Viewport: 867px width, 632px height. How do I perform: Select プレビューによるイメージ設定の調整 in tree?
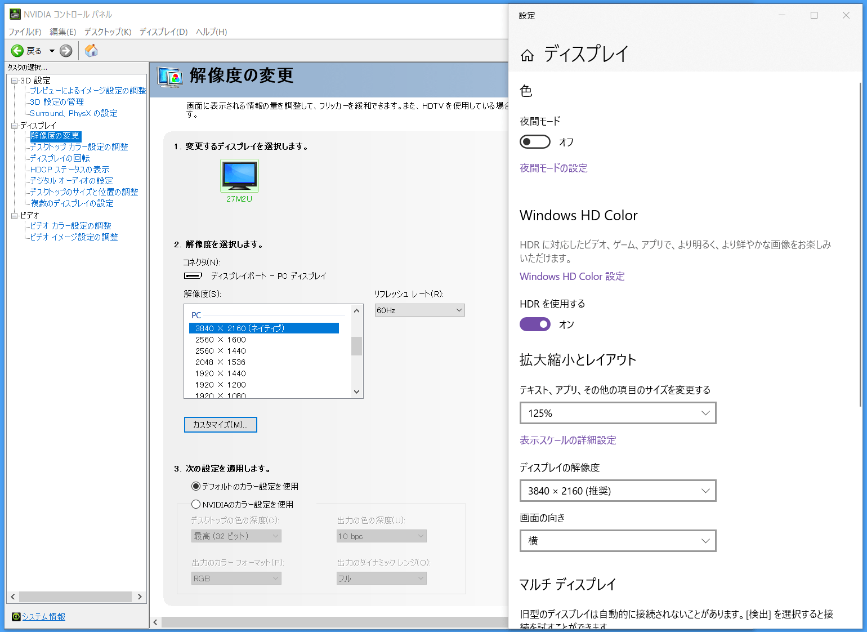pos(88,91)
